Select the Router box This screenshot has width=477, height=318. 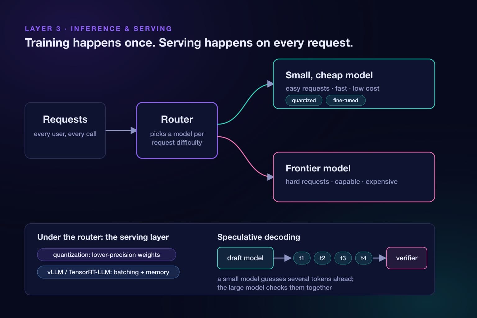tap(177, 130)
